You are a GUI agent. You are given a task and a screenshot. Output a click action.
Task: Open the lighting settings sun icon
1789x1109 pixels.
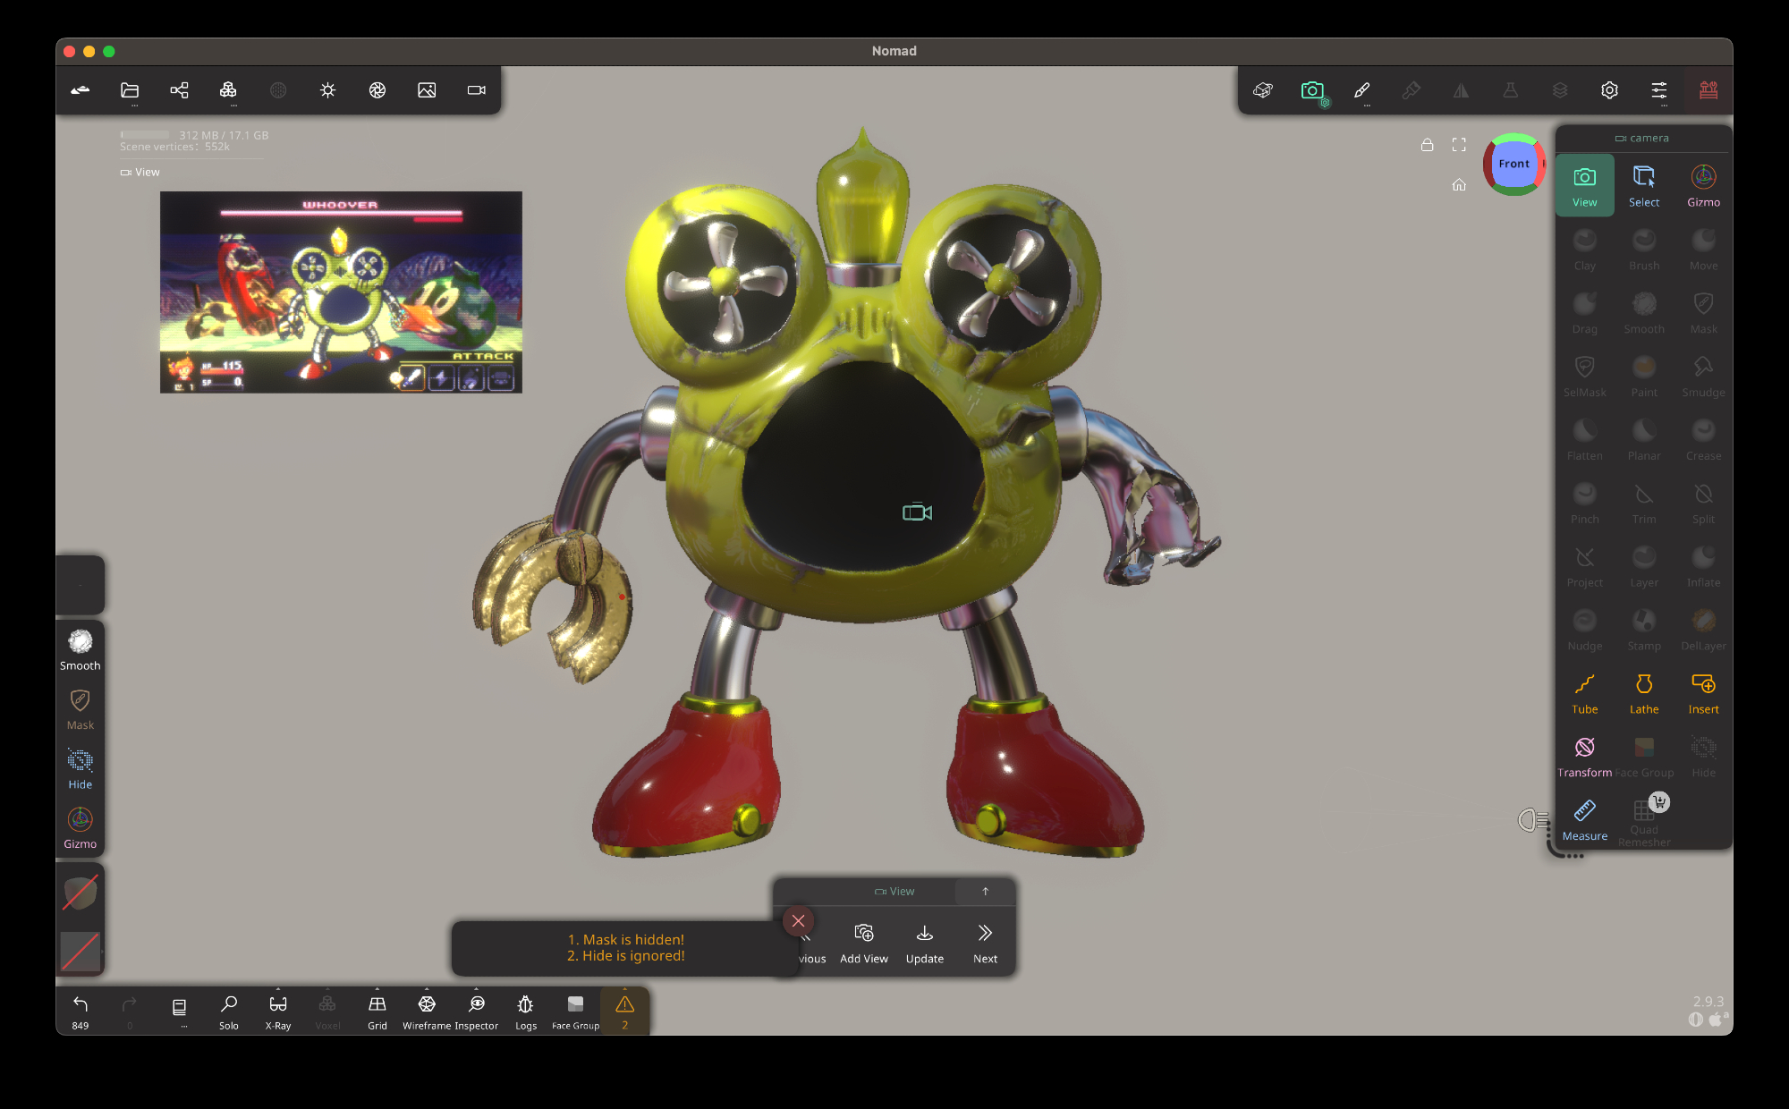327,90
